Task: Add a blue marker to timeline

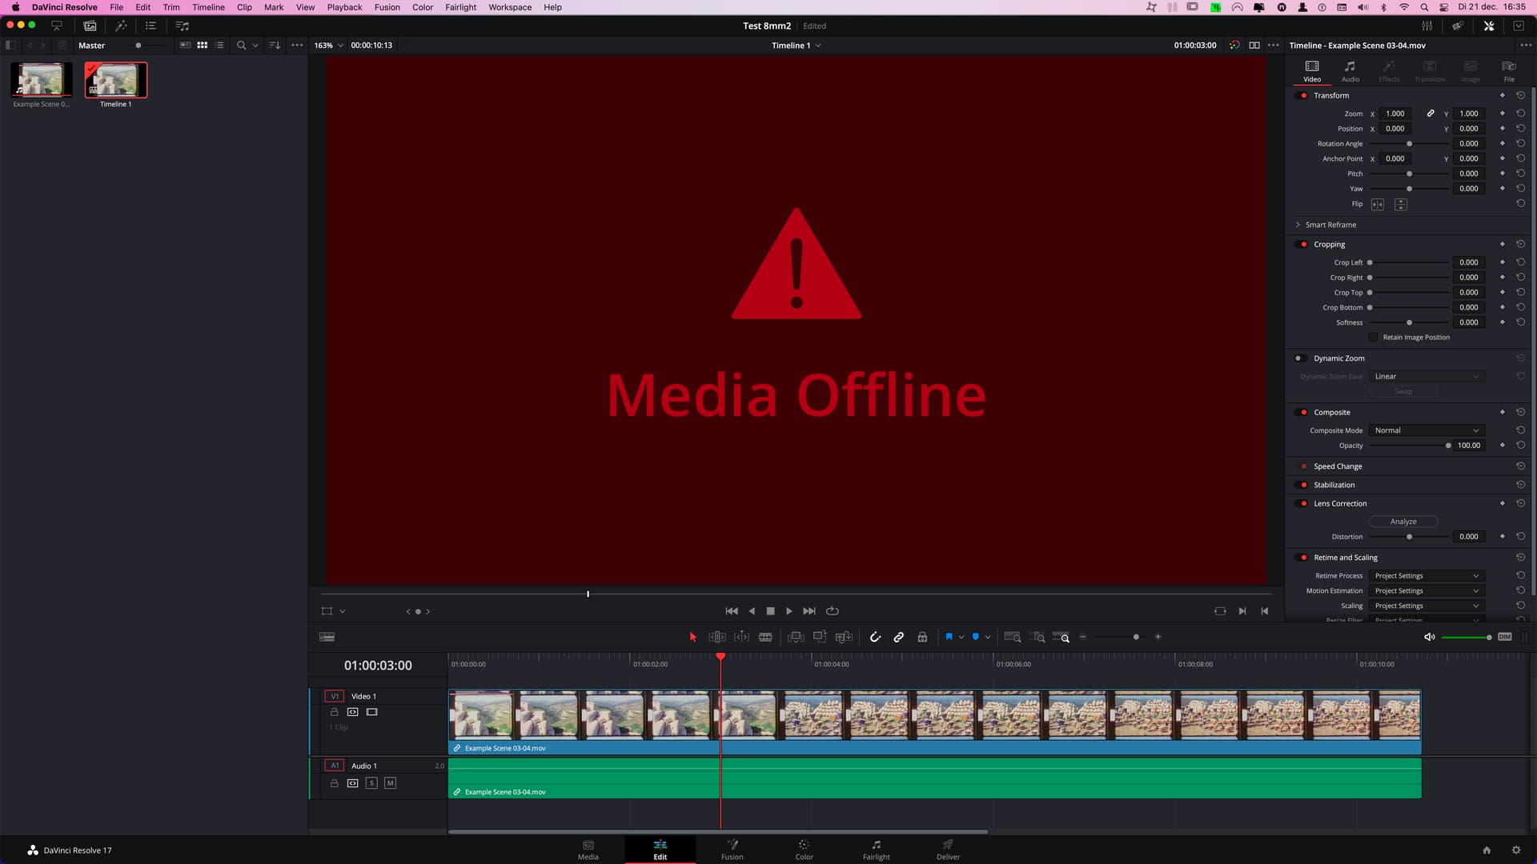Action: tap(975, 638)
